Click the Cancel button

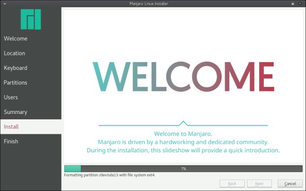[x=290, y=184]
